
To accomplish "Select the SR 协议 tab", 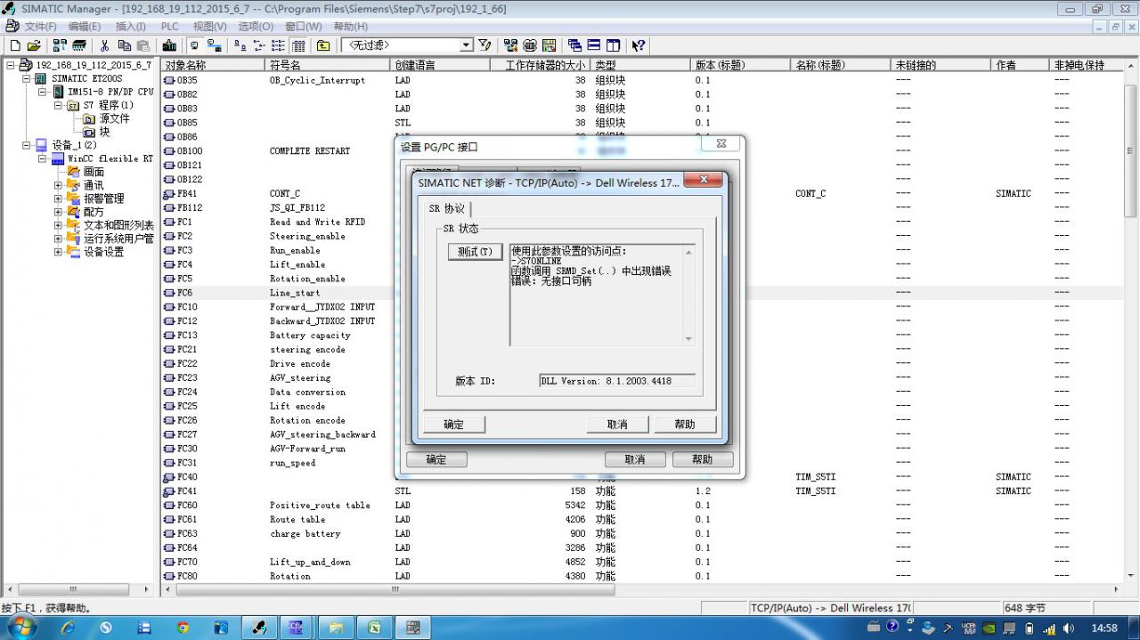I will 446,208.
